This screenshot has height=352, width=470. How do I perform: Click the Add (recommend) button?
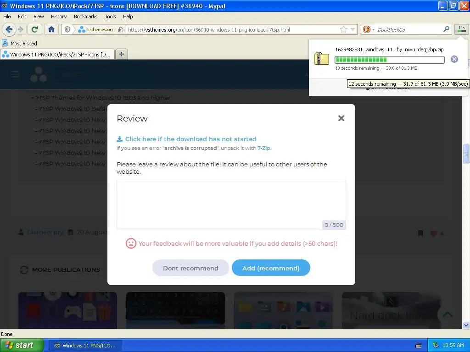point(271,268)
